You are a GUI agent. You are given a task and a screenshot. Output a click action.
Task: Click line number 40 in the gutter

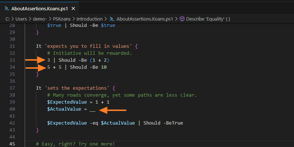coord(12,109)
